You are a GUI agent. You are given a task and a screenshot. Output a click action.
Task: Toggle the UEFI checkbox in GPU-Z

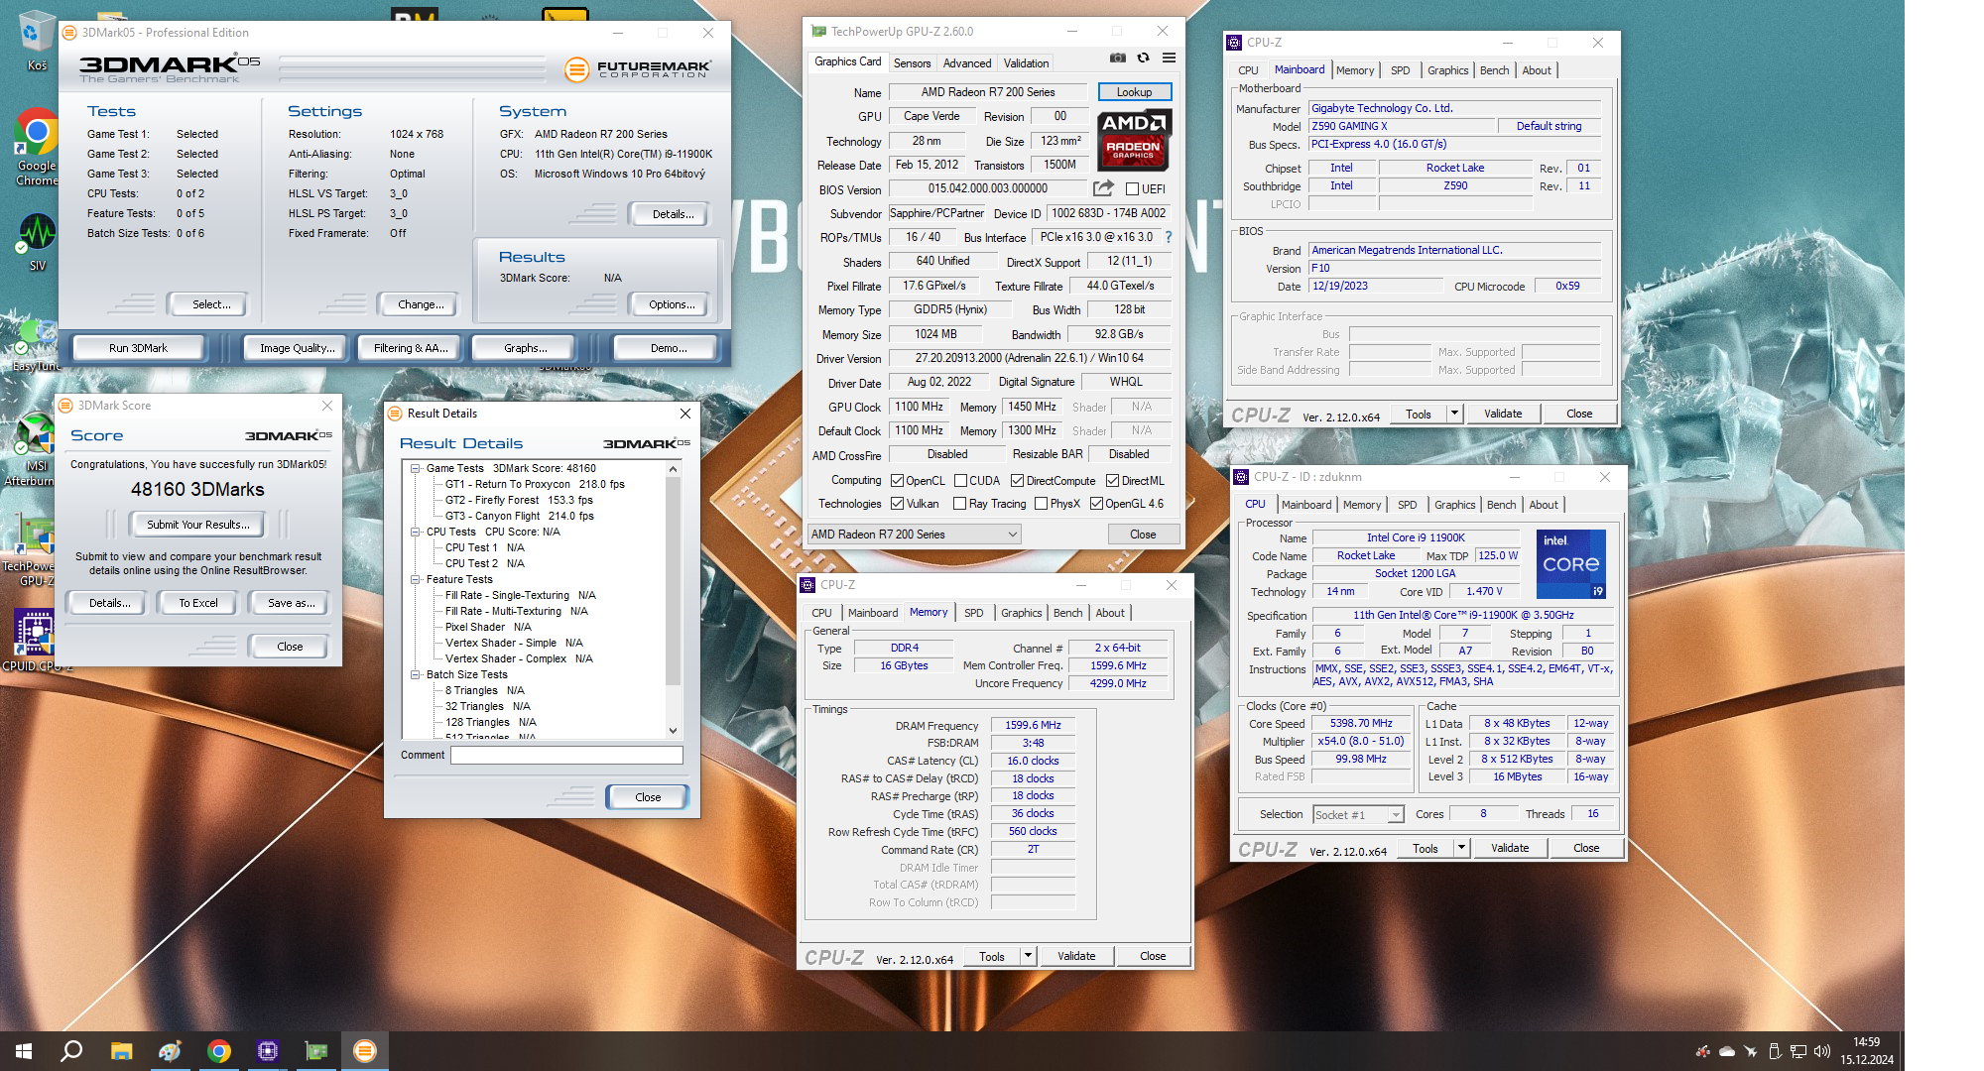pyautogui.click(x=1132, y=189)
